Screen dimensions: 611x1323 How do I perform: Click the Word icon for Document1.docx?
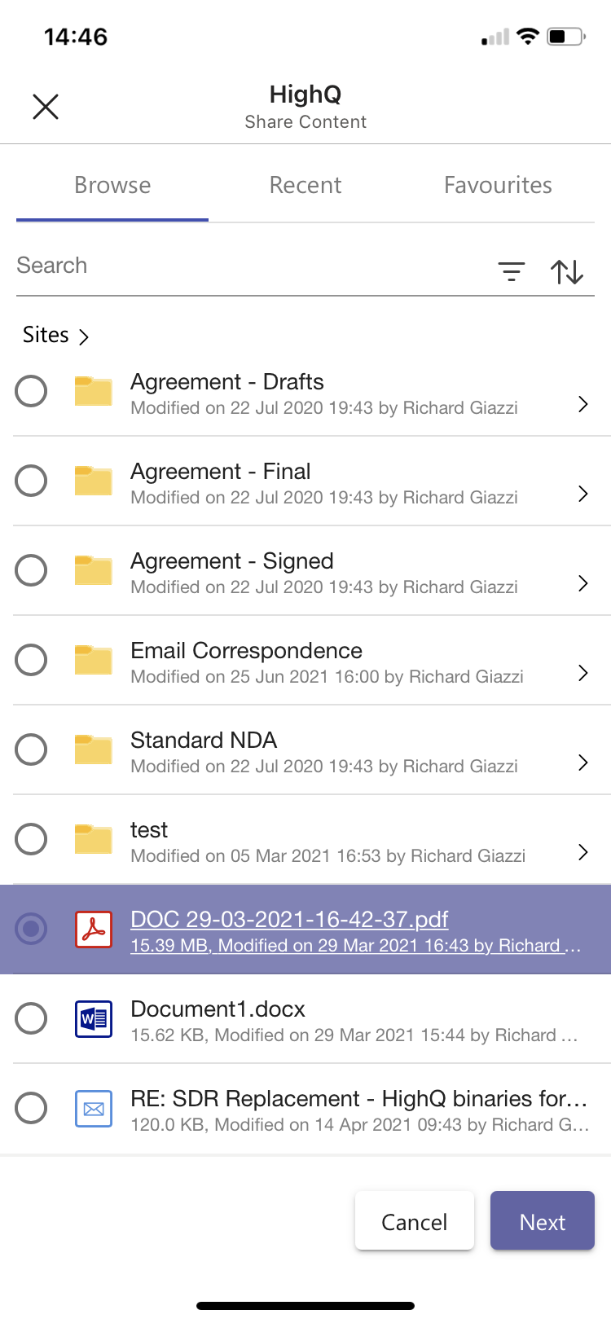click(x=94, y=1018)
